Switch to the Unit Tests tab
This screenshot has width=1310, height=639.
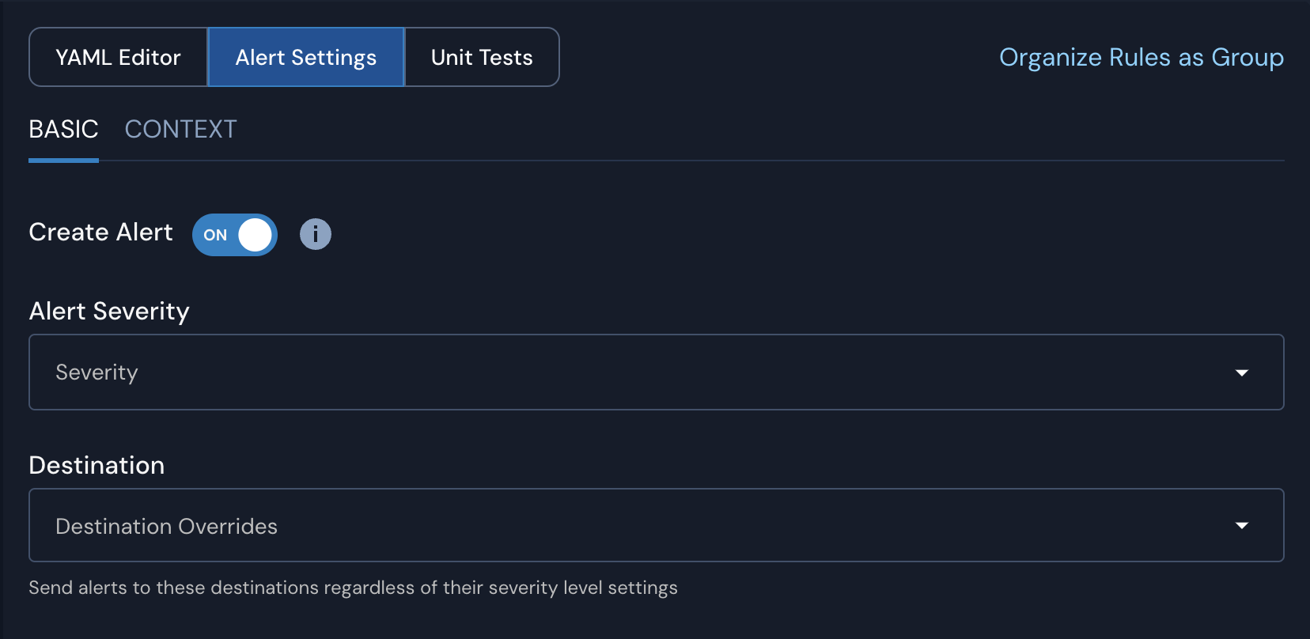(482, 58)
